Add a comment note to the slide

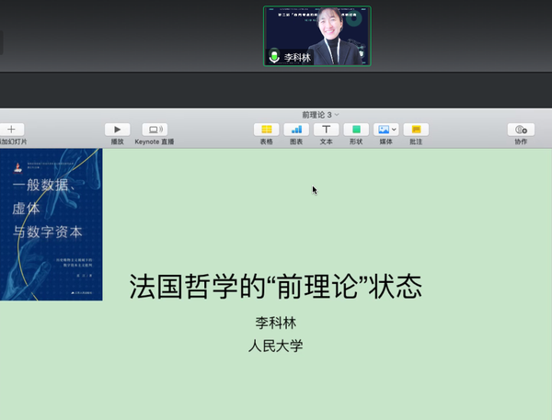416,130
